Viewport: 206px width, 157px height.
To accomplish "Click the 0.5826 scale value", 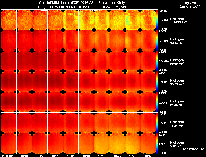I will (x=163, y=123).
